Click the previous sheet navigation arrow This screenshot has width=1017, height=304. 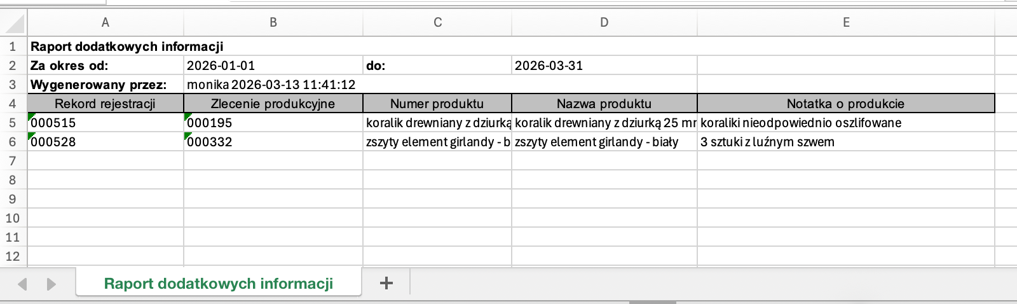point(23,284)
